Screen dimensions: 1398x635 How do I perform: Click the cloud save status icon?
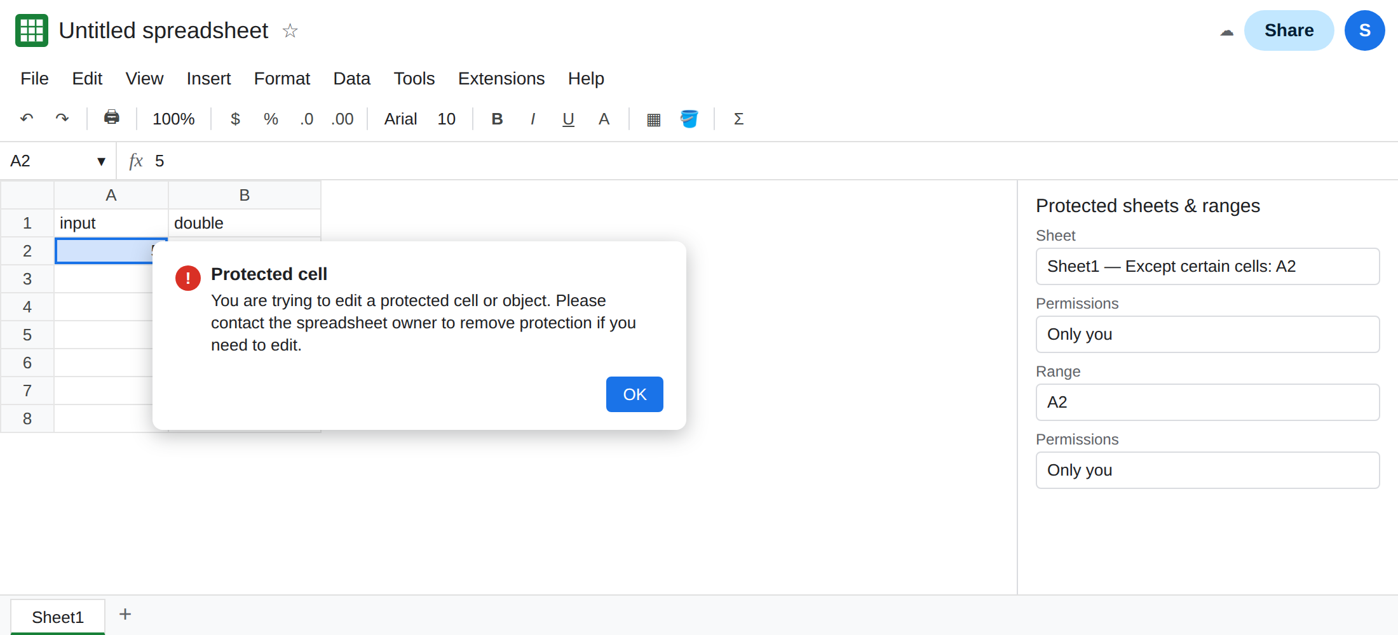1226,32
